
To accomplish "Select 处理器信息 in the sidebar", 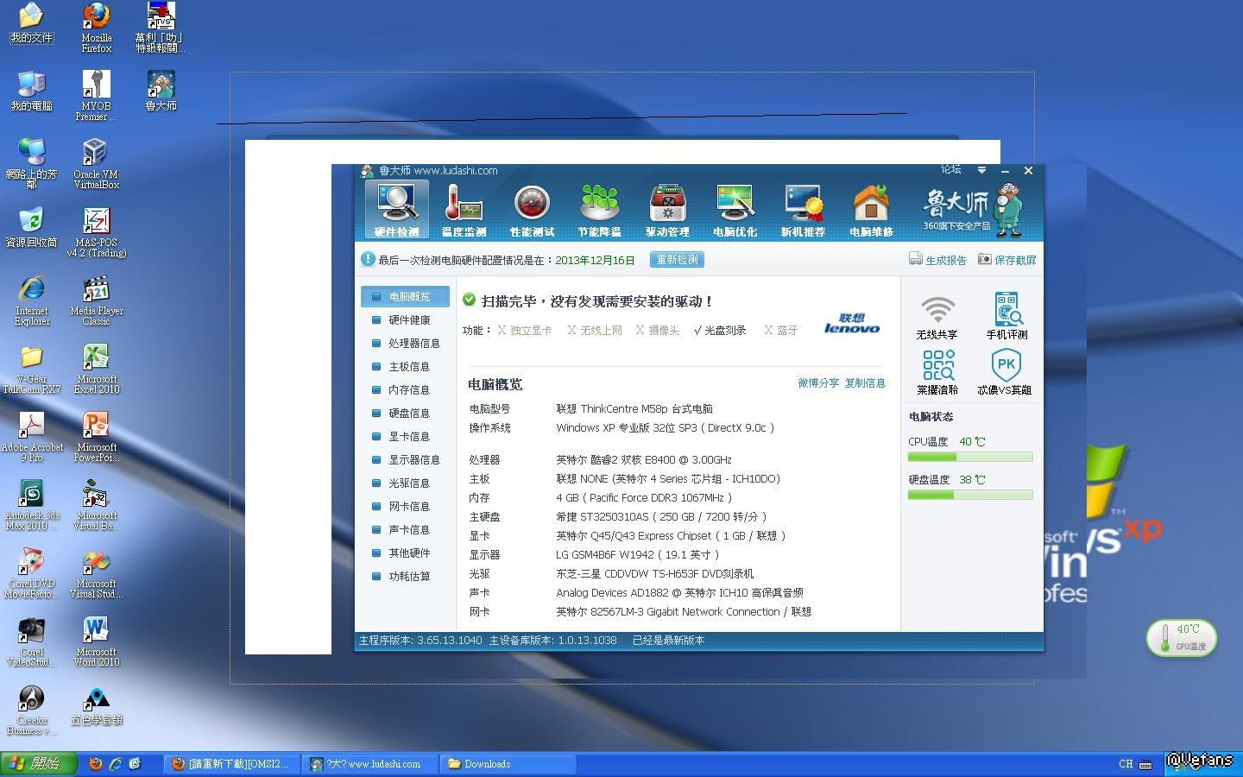I will (x=413, y=344).
